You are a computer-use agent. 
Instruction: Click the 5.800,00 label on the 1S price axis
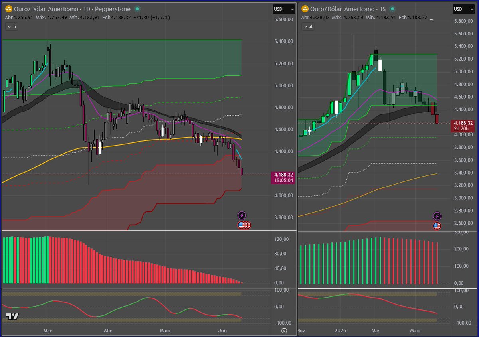(463, 21)
